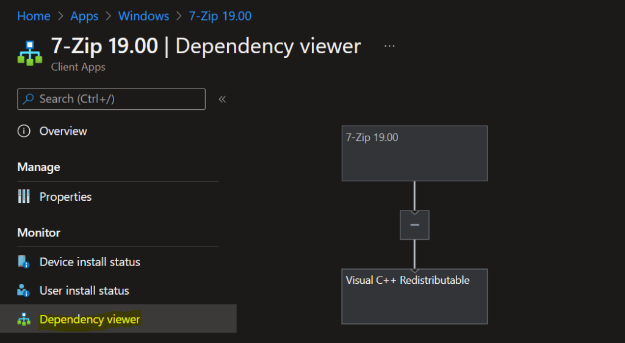625x343 pixels.
Task: Click the Manage section heading
Action: point(38,167)
